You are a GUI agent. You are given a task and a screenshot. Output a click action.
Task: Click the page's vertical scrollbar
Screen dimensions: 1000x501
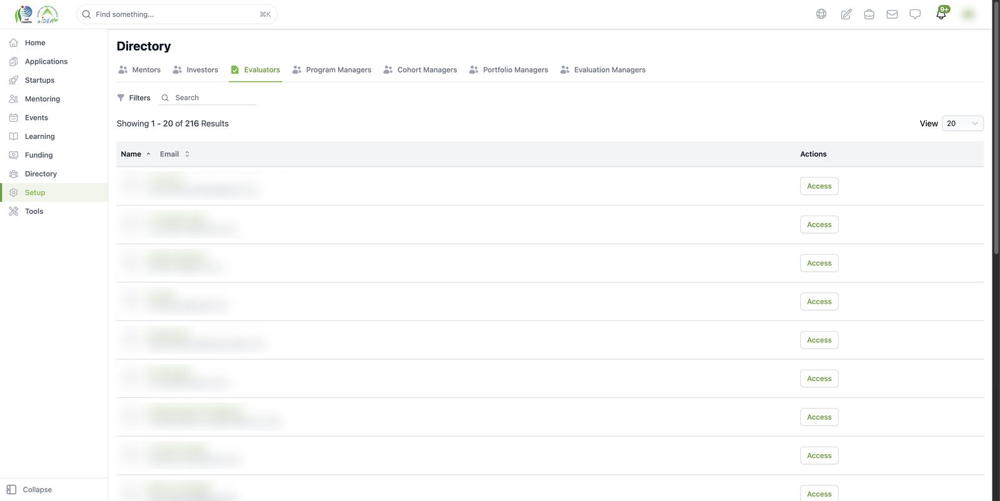coord(996,127)
